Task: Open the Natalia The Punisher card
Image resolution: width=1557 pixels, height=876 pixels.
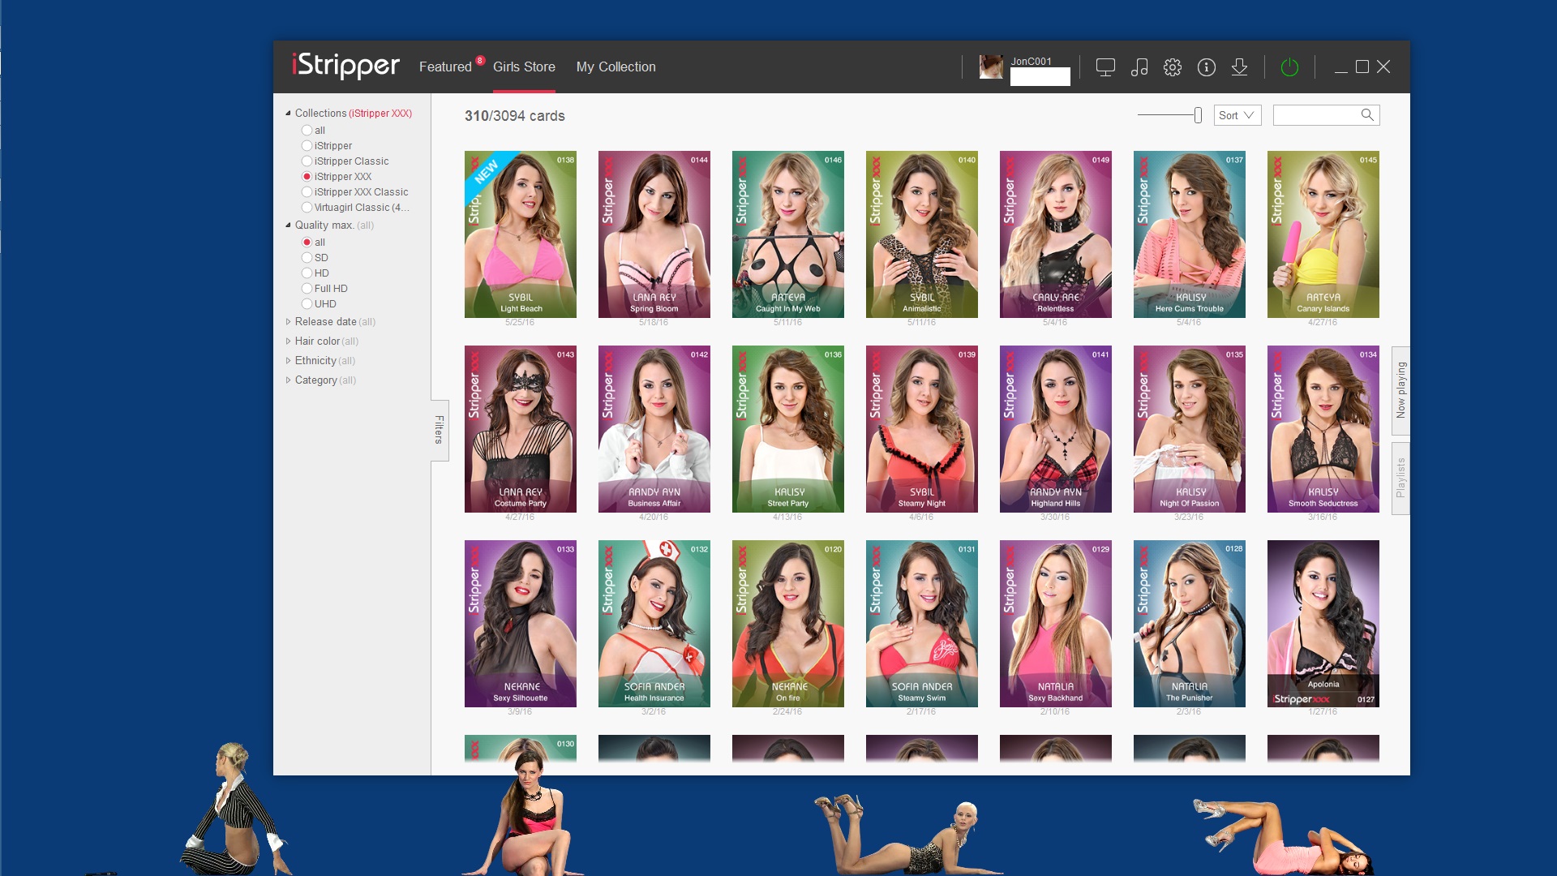Action: pyautogui.click(x=1189, y=624)
